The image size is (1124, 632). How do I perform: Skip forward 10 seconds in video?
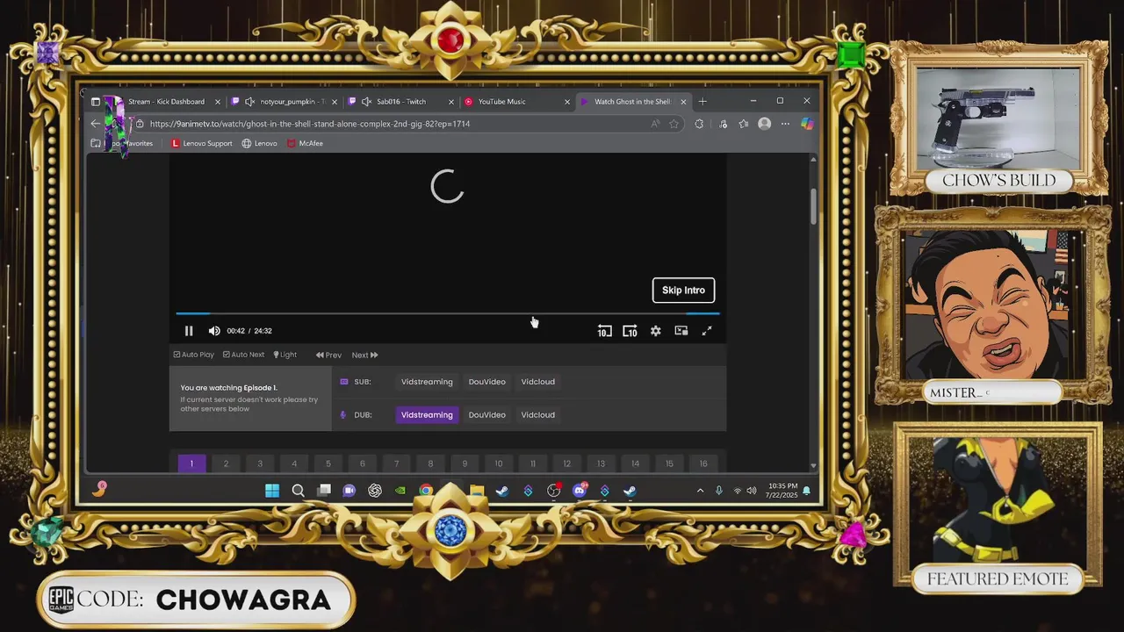[x=630, y=331]
